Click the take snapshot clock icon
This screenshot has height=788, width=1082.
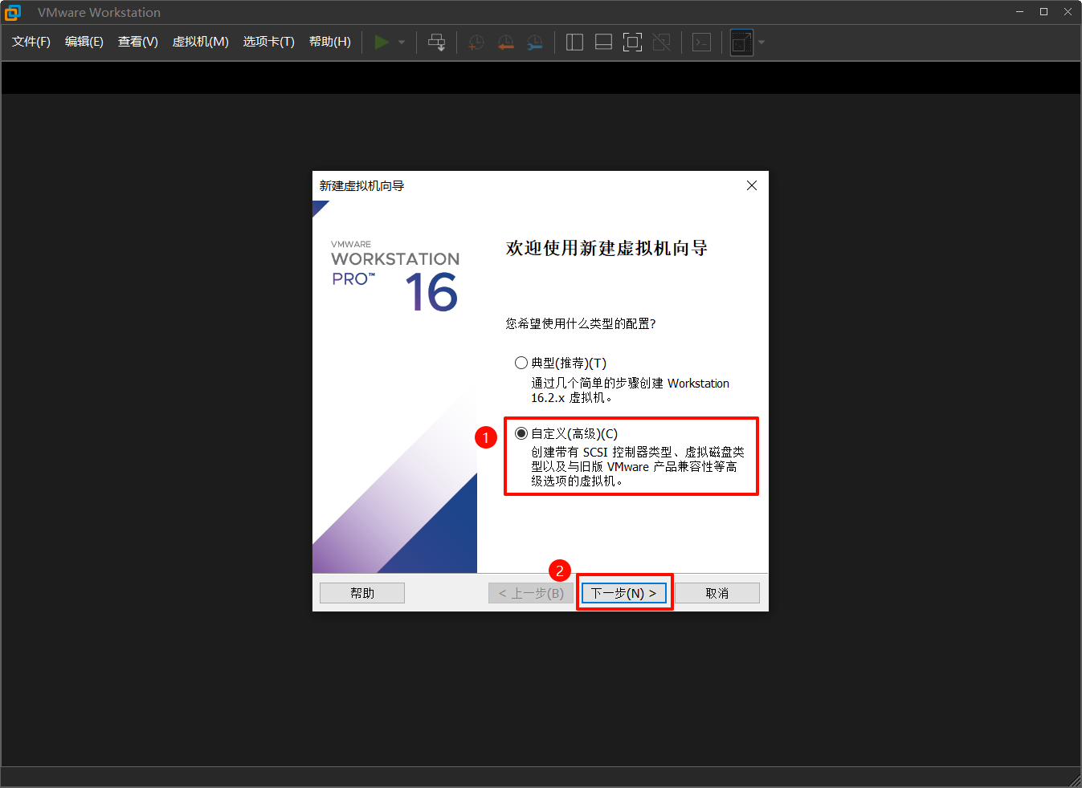pos(476,42)
